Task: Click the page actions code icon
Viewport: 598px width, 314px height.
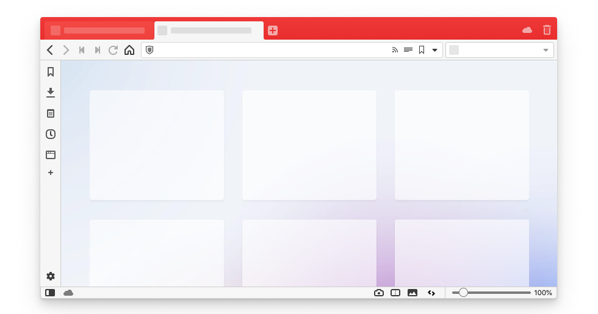Action: point(431,293)
